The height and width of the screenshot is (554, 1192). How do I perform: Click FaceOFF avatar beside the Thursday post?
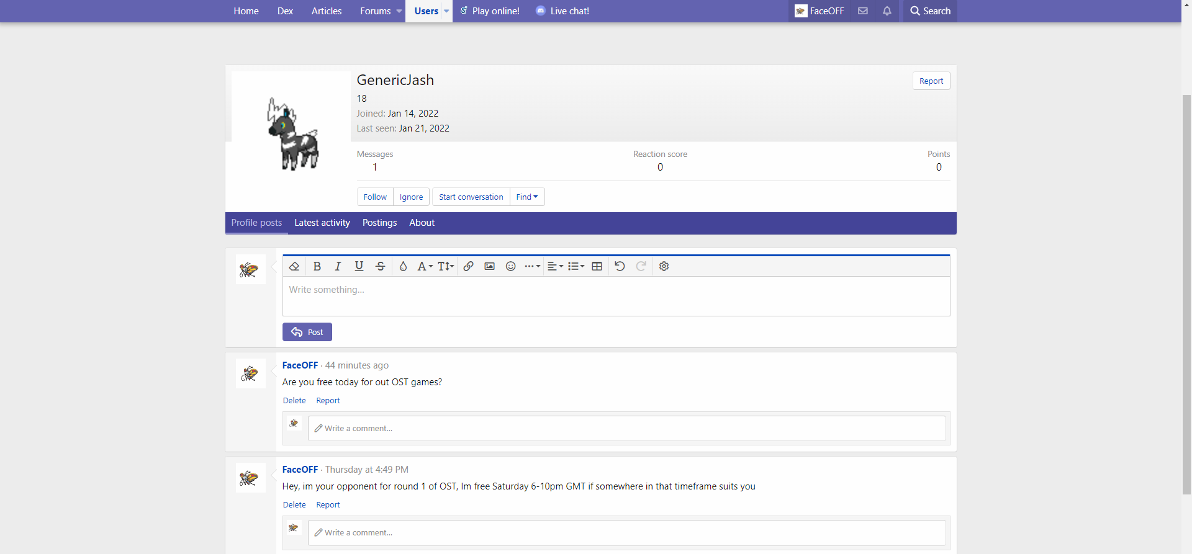coord(251,478)
